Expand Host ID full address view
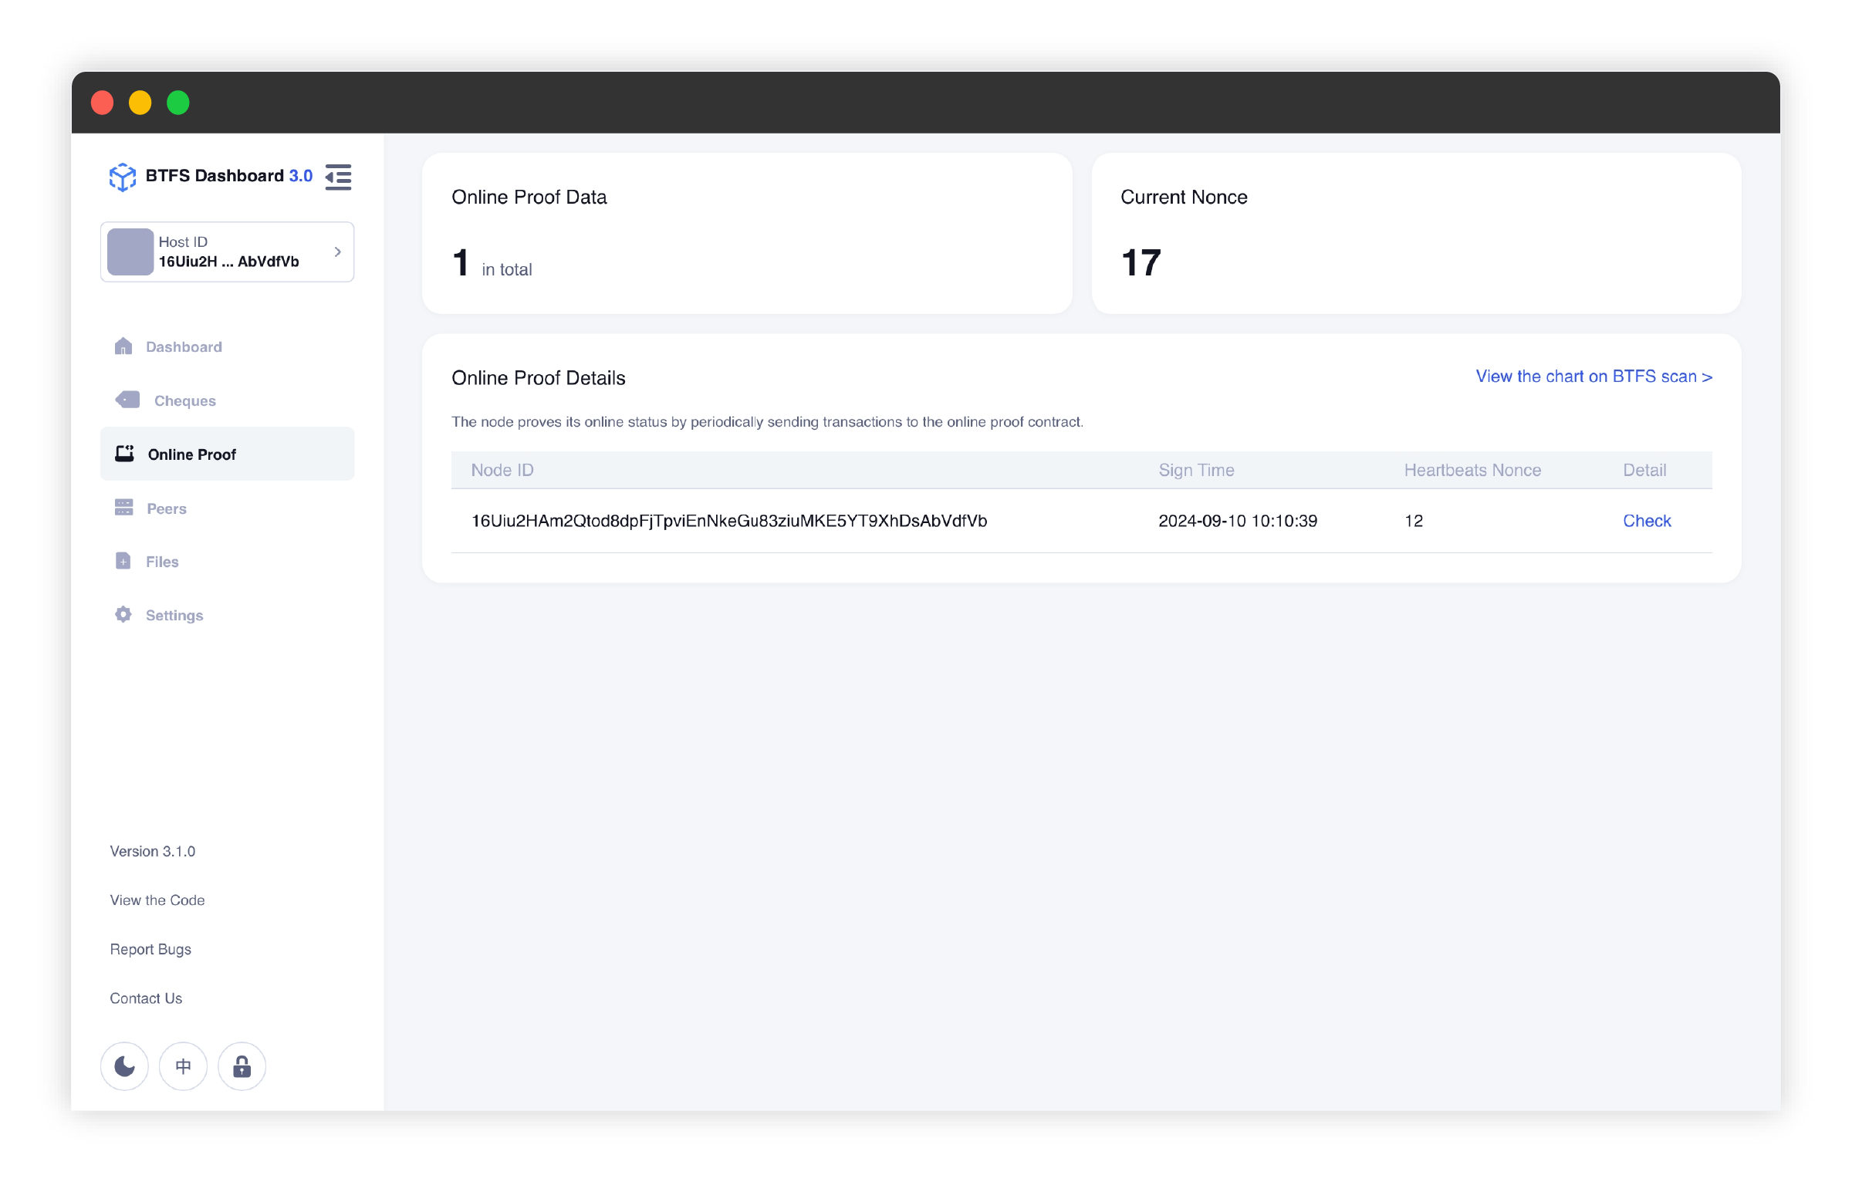Viewport: 1852px width, 1182px height. pyautogui.click(x=337, y=251)
